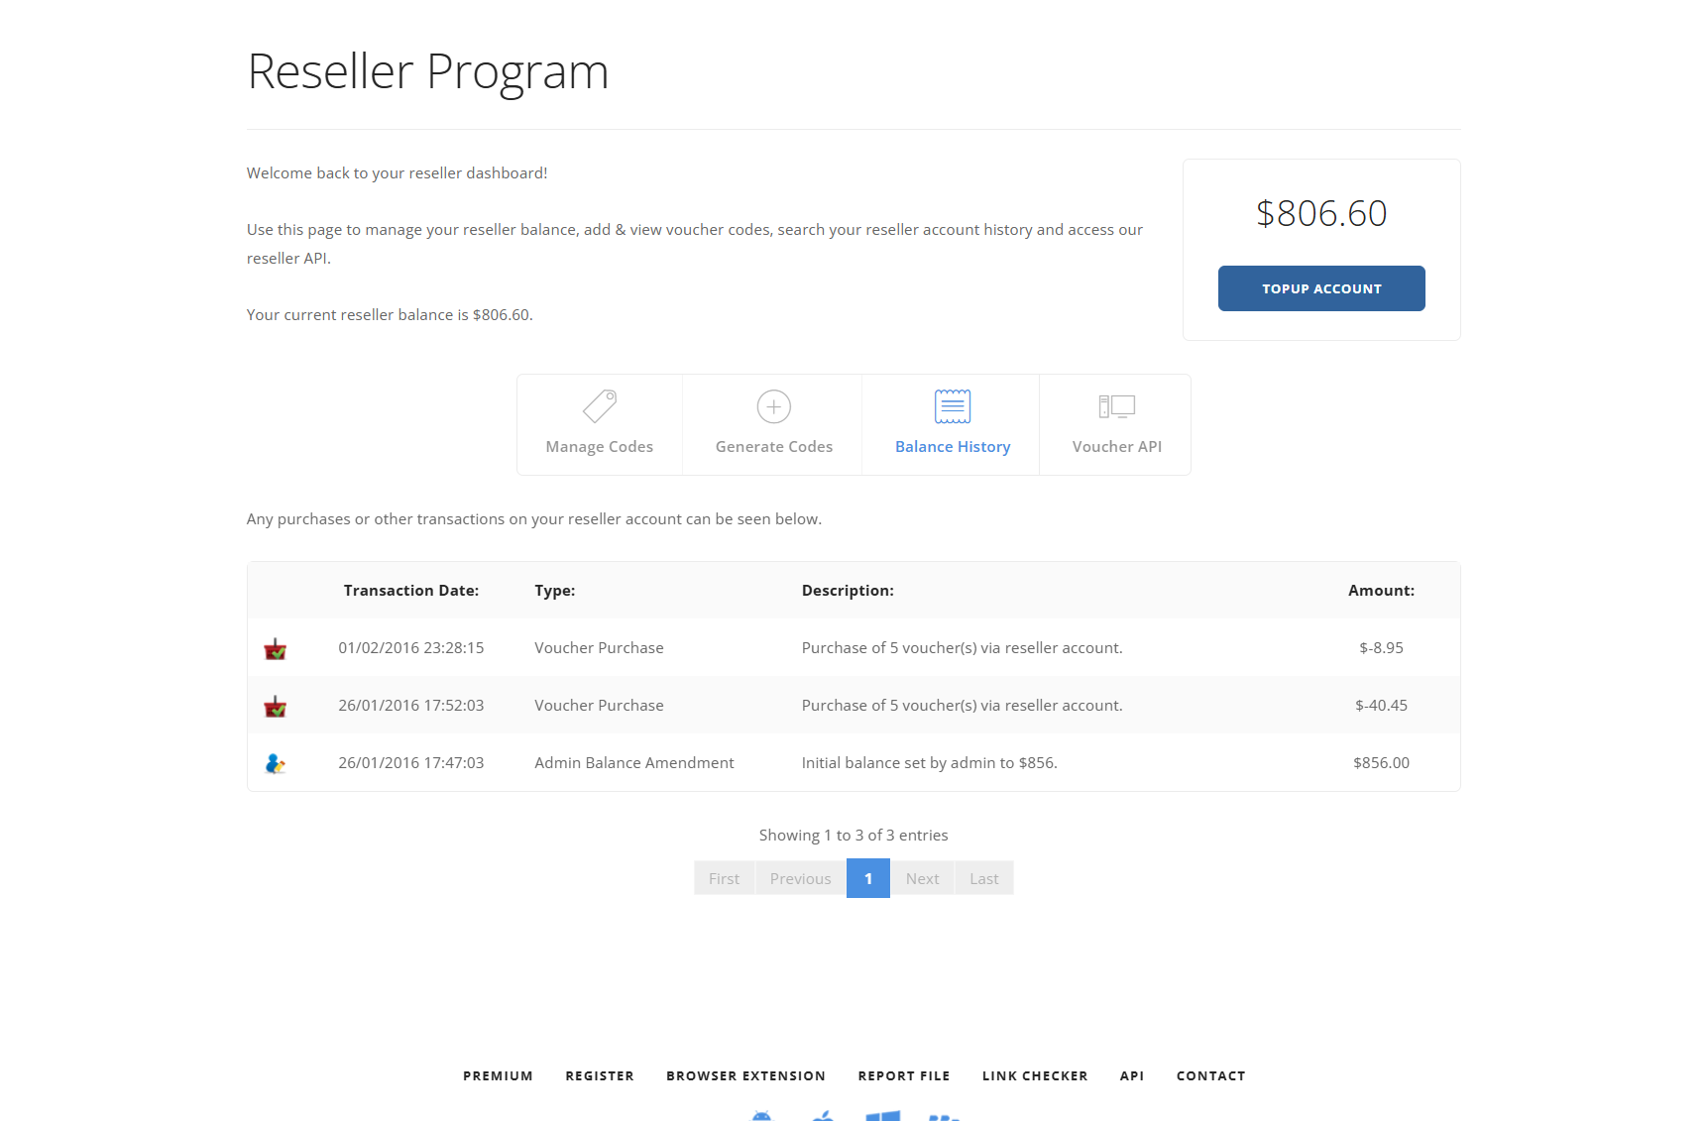Viewport: 1708px width, 1121px height.
Task: Click the Generate Codes plus icon
Action: click(x=773, y=406)
